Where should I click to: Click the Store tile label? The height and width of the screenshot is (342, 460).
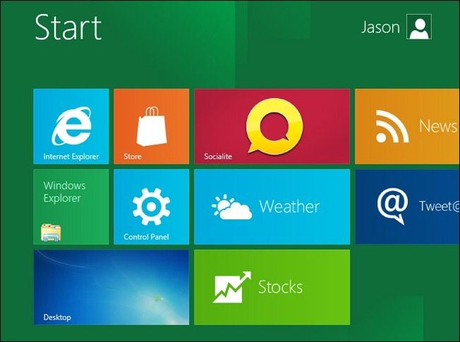tap(133, 157)
